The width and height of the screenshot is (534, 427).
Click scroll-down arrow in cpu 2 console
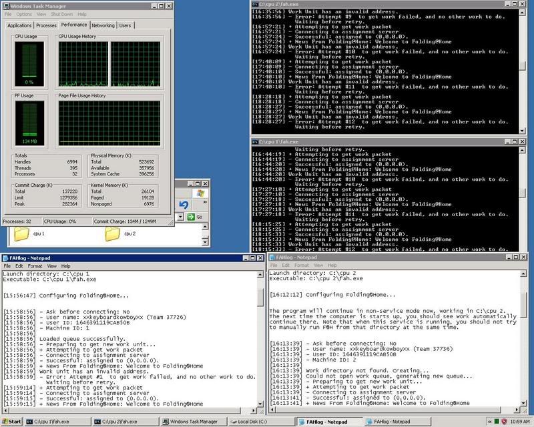pyautogui.click(x=522, y=131)
